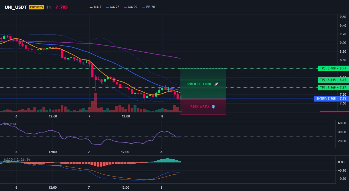Click the UNI_USDT symbol name
Viewport: 349px width, 191px height.
click(16, 7)
